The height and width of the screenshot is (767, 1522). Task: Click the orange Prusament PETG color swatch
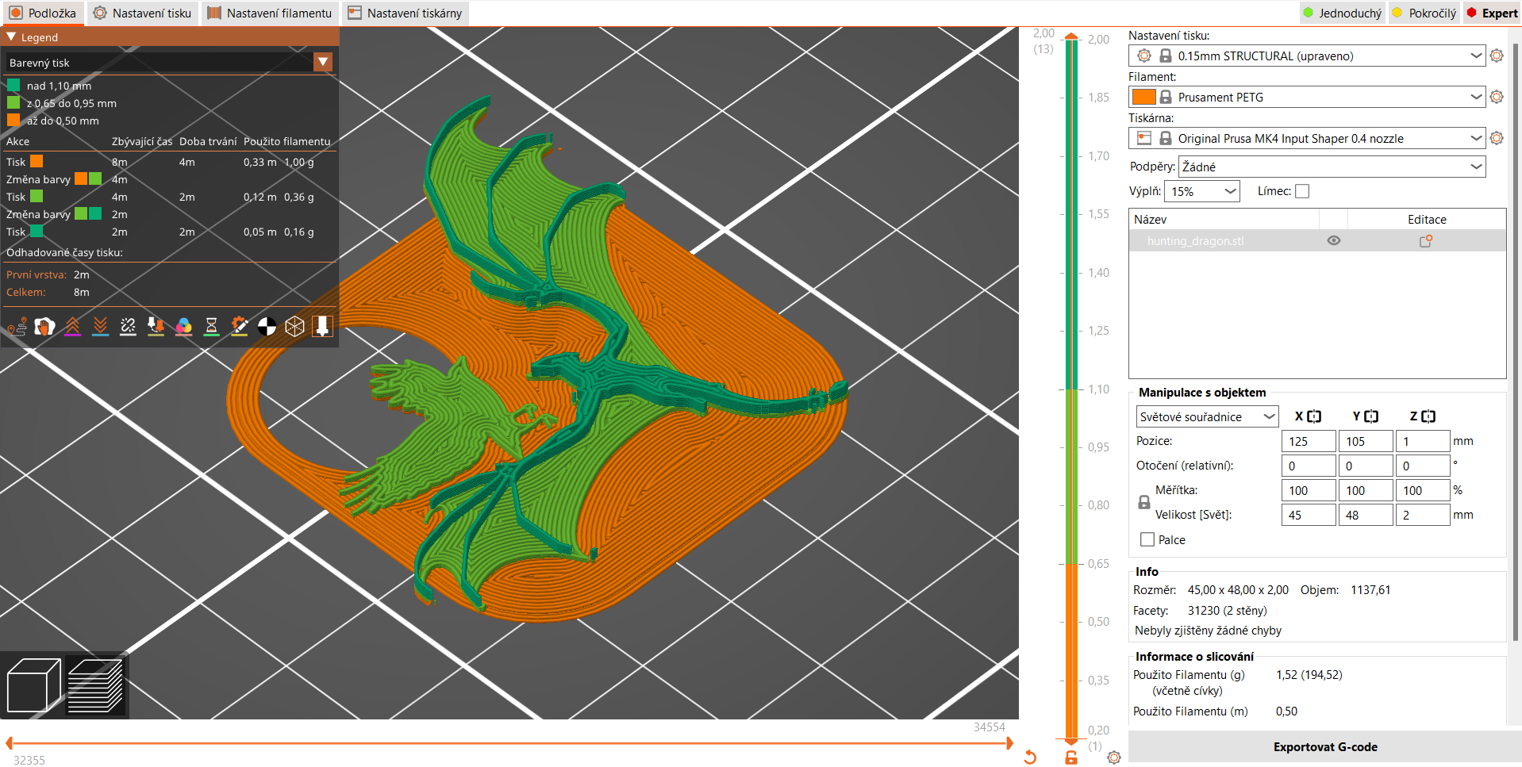[1143, 97]
